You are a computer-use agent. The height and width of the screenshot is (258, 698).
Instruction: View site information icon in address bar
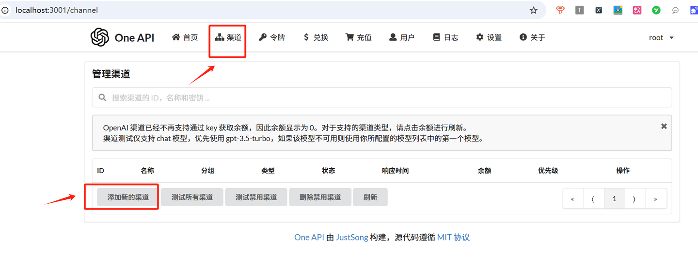5,10
